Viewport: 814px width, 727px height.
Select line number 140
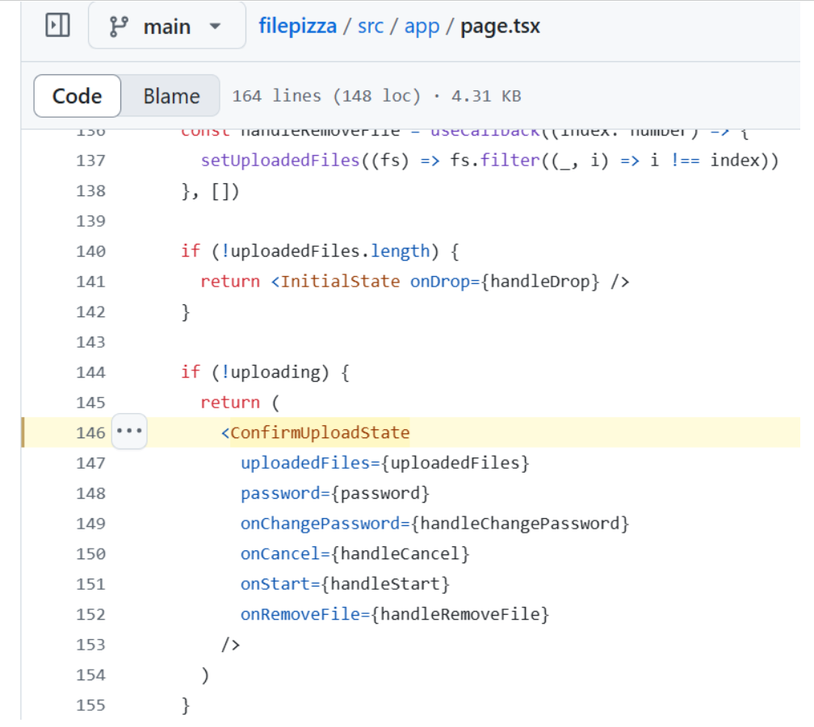click(90, 252)
